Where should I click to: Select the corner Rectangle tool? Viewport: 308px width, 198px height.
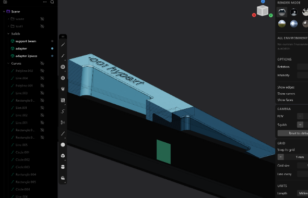click(x=63, y=100)
